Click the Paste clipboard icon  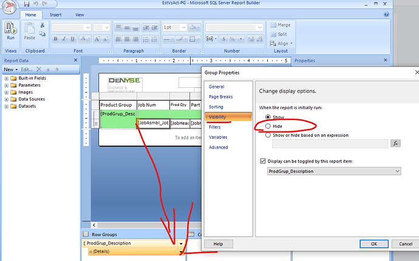point(29,31)
